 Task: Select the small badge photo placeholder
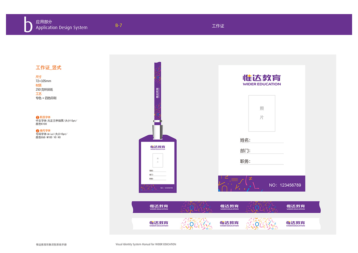click(x=158, y=160)
